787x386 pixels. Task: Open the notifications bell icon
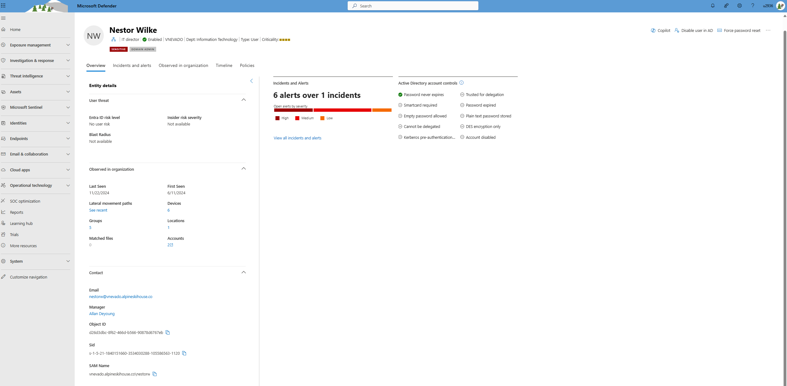coord(713,6)
